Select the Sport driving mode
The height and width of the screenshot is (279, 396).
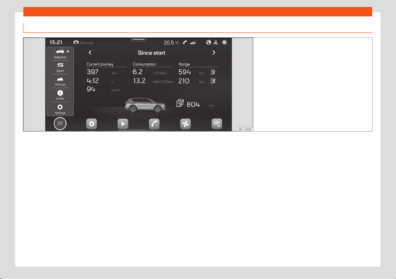pyautogui.click(x=60, y=68)
